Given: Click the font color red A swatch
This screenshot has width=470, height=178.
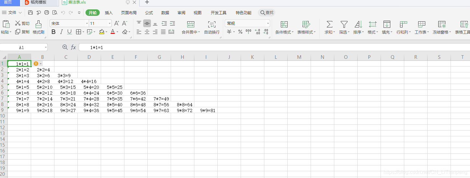Looking at the screenshot, I should click(113, 32).
